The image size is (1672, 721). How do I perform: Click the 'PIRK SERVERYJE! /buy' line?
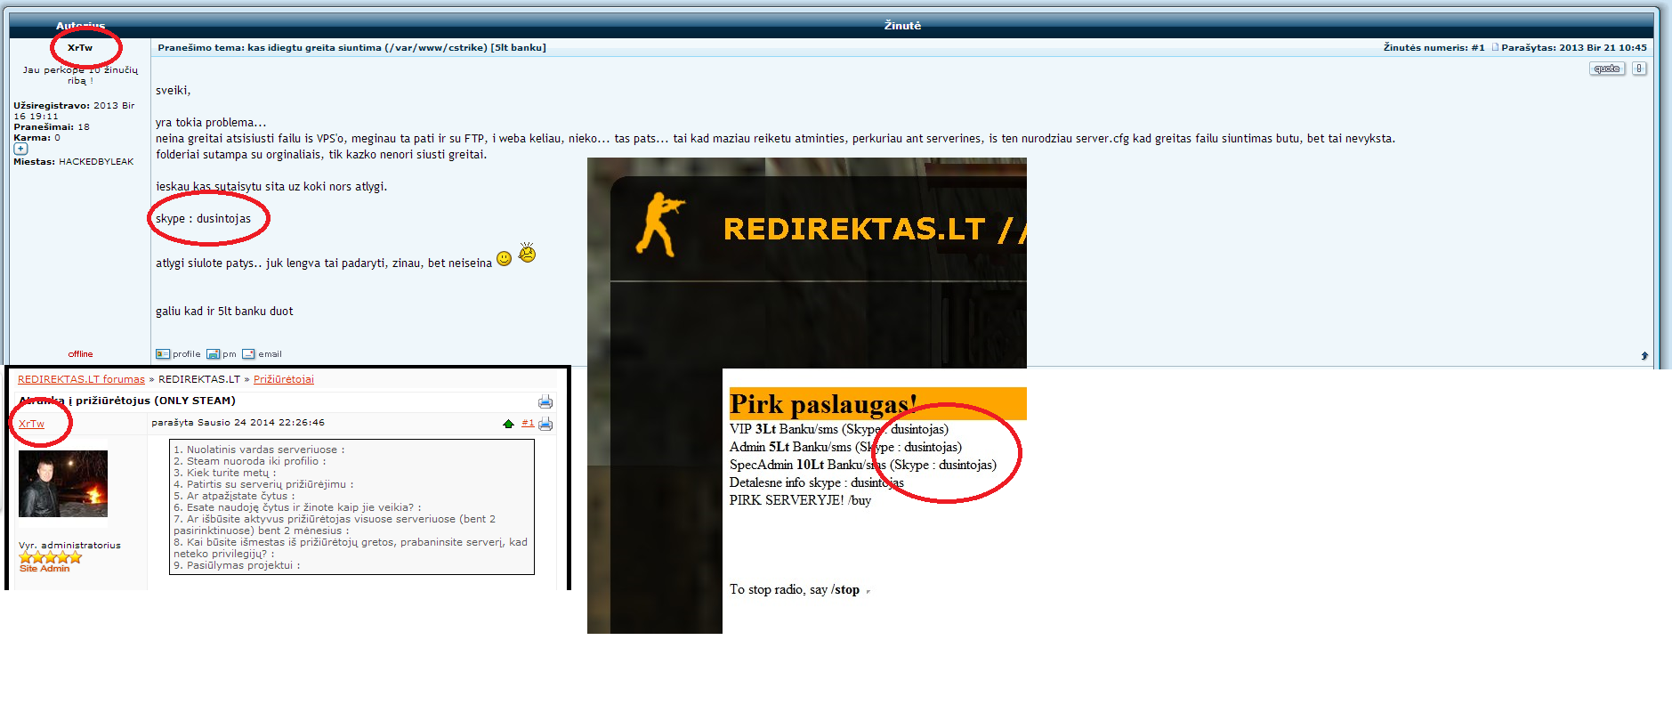pos(800,500)
